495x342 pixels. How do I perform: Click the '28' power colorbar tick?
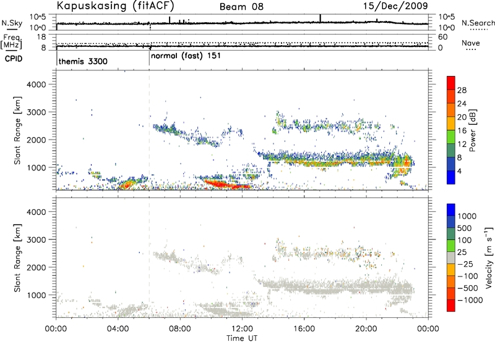[x=462, y=90]
